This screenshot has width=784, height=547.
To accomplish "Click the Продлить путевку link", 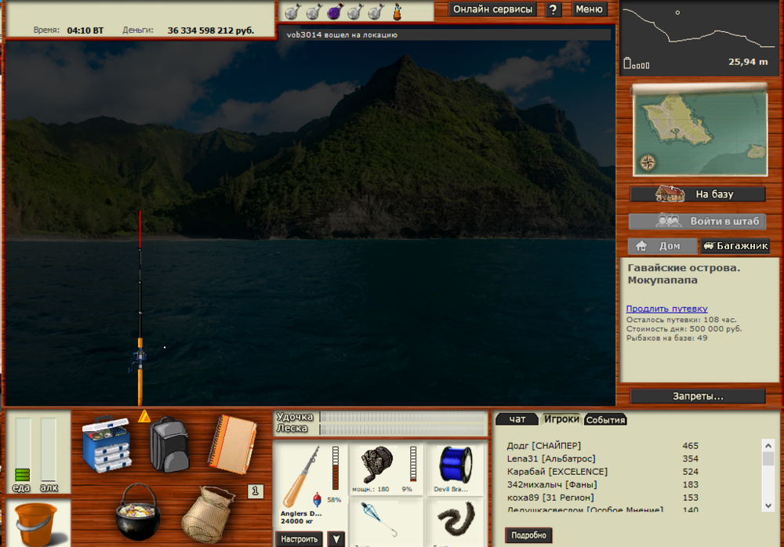I will [666, 309].
